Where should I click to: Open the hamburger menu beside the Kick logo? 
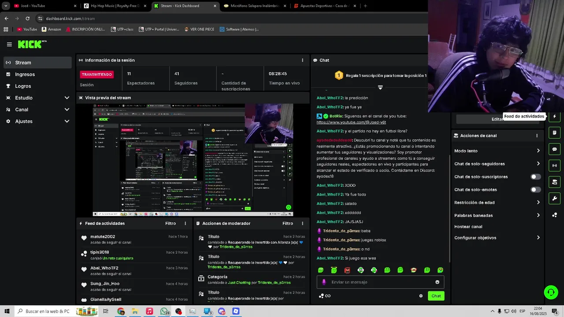[9, 44]
